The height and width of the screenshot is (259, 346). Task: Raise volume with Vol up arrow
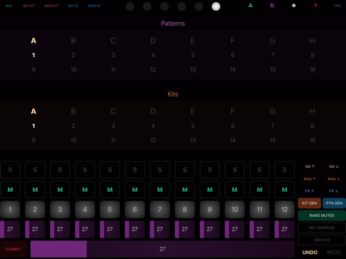(x=310, y=167)
